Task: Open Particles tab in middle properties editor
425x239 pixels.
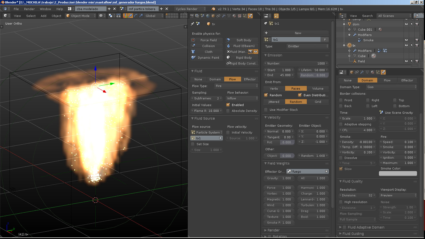Action: tap(276, 16)
